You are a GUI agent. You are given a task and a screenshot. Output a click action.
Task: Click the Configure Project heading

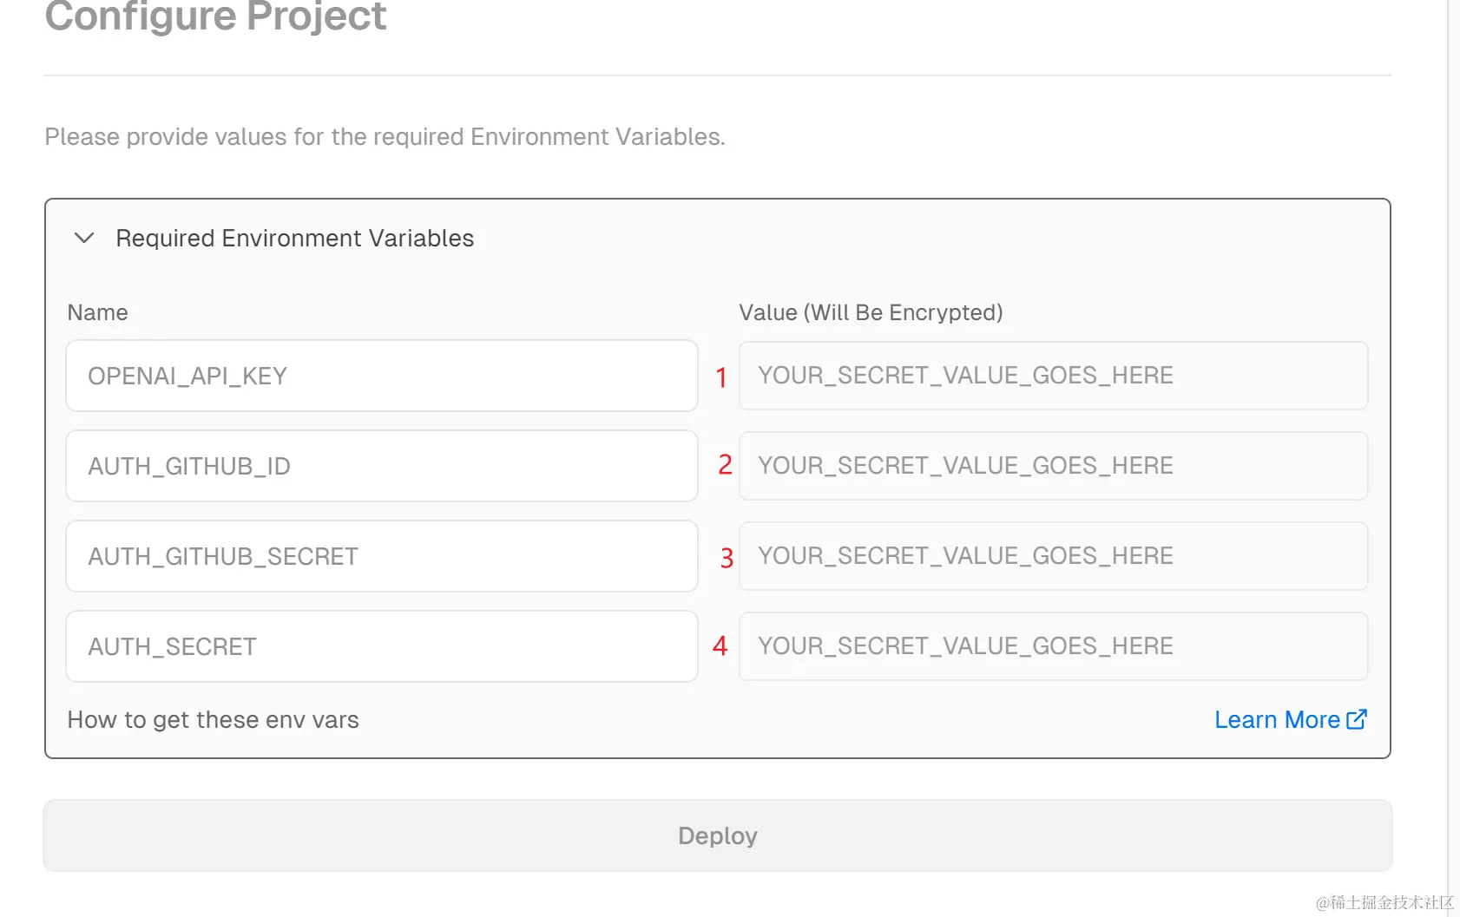[x=215, y=16]
